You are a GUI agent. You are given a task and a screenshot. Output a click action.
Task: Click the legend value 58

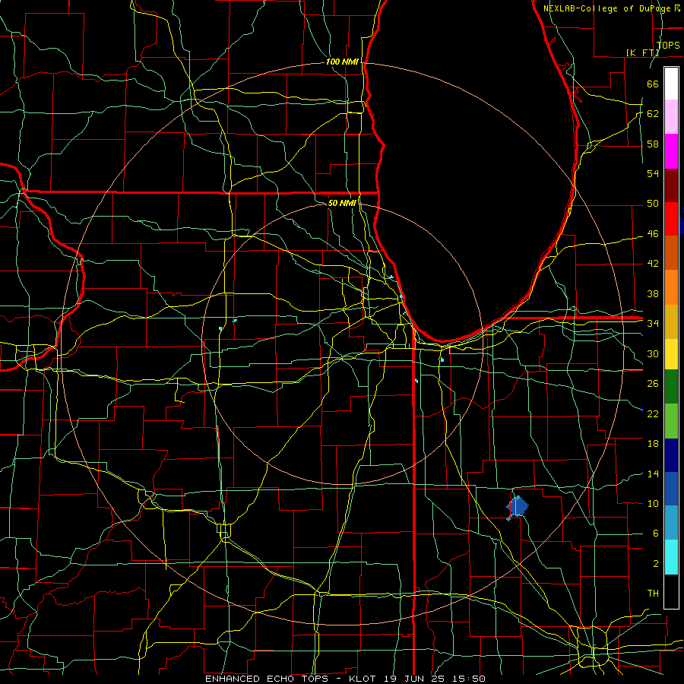(653, 144)
